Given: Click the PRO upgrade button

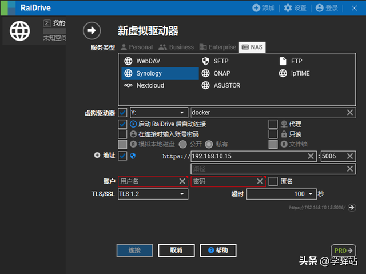Looking at the screenshot, I should (343, 251).
